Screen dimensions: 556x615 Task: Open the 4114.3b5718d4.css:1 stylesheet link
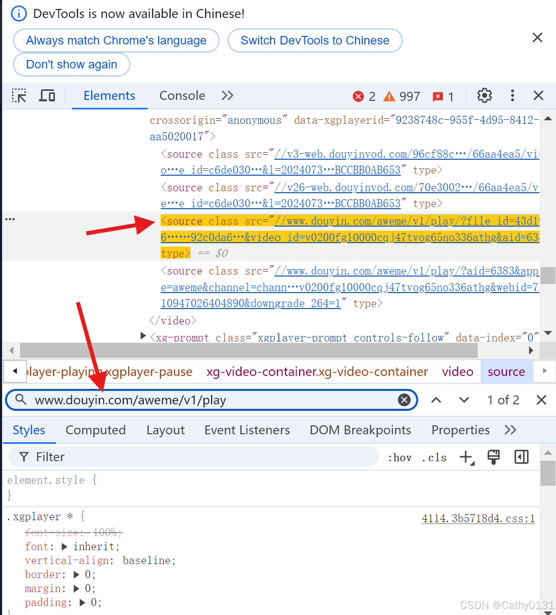click(x=478, y=518)
